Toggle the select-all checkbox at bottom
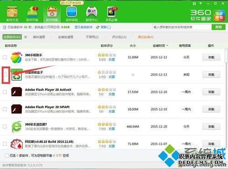The image size is (228, 169). tap(6, 155)
